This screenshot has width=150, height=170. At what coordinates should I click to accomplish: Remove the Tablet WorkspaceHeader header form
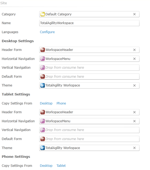click(134, 112)
